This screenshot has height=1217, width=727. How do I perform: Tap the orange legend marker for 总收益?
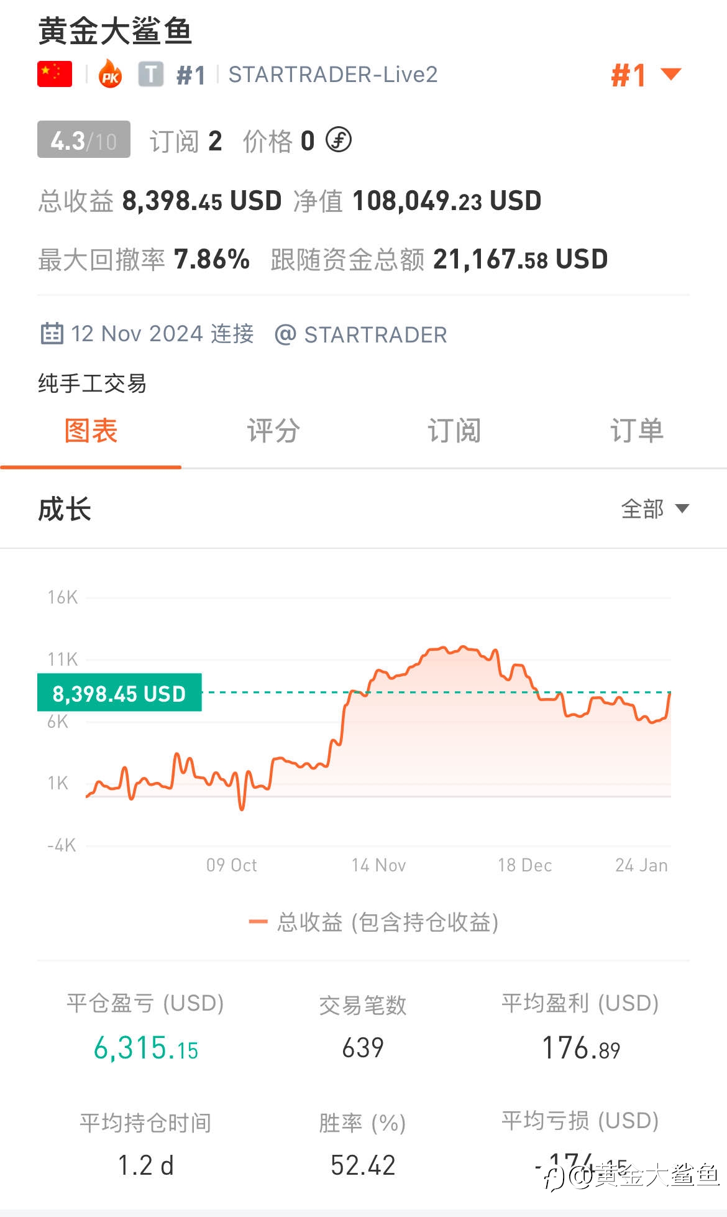coord(258,922)
